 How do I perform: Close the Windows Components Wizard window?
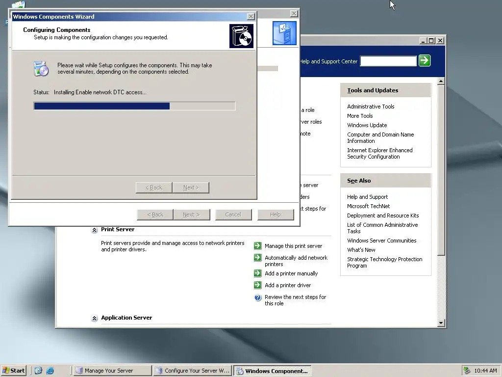pos(251,17)
